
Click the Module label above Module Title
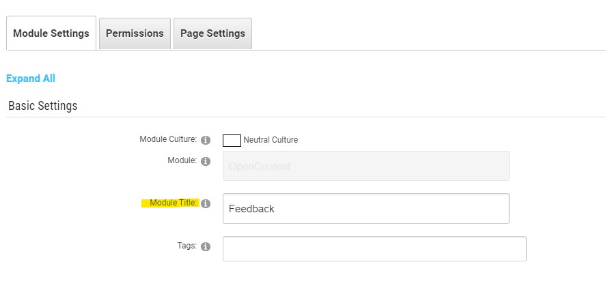click(x=182, y=160)
